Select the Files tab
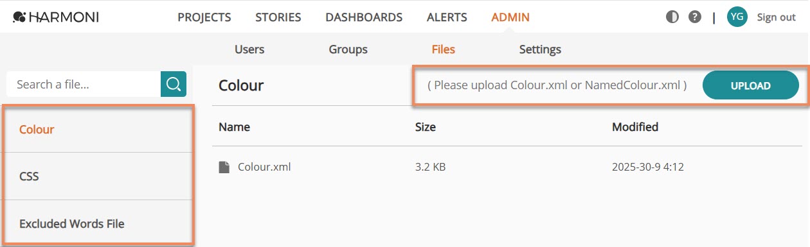The height and width of the screenshot is (247, 810). [x=444, y=49]
